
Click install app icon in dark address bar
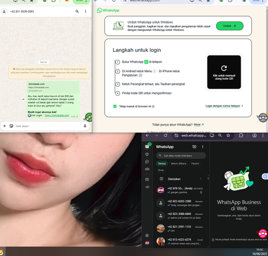(x=212, y=135)
